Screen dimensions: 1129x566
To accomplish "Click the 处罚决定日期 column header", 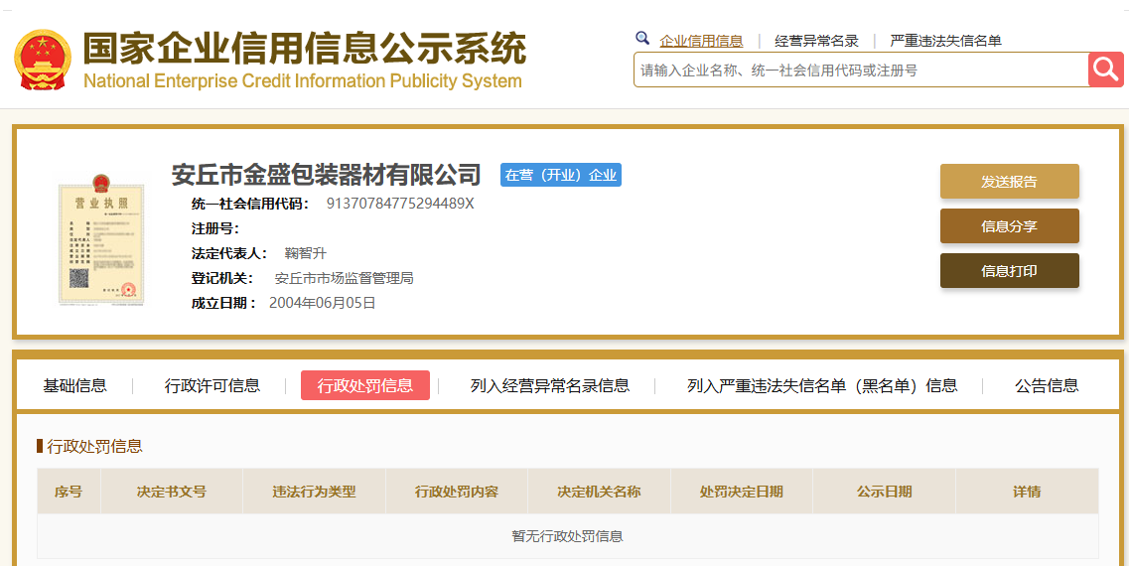I will tap(742, 492).
